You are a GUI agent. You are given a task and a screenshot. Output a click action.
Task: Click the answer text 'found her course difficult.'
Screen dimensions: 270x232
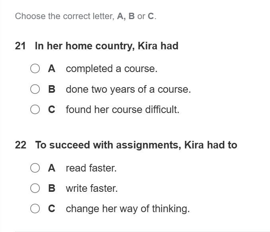pyautogui.click(x=123, y=109)
